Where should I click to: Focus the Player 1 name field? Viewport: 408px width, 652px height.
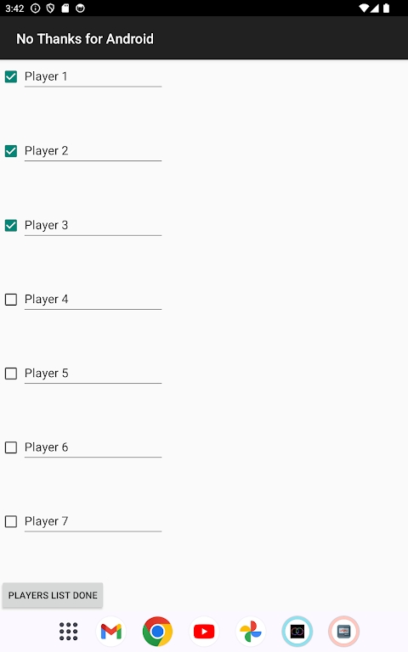(93, 77)
